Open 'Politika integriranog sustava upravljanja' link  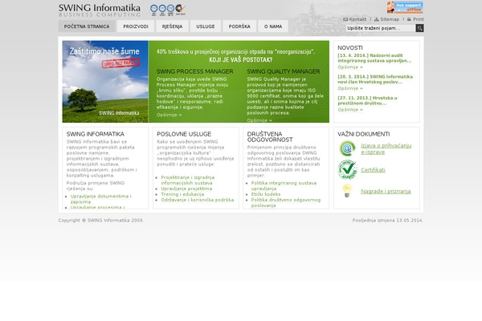(284, 185)
